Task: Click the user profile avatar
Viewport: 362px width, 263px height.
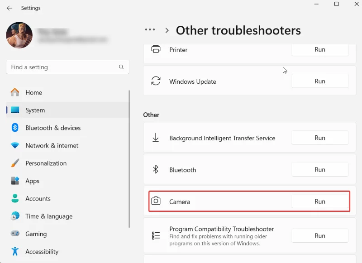Action: [19, 35]
